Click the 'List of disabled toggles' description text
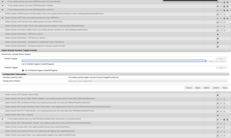 41,71
